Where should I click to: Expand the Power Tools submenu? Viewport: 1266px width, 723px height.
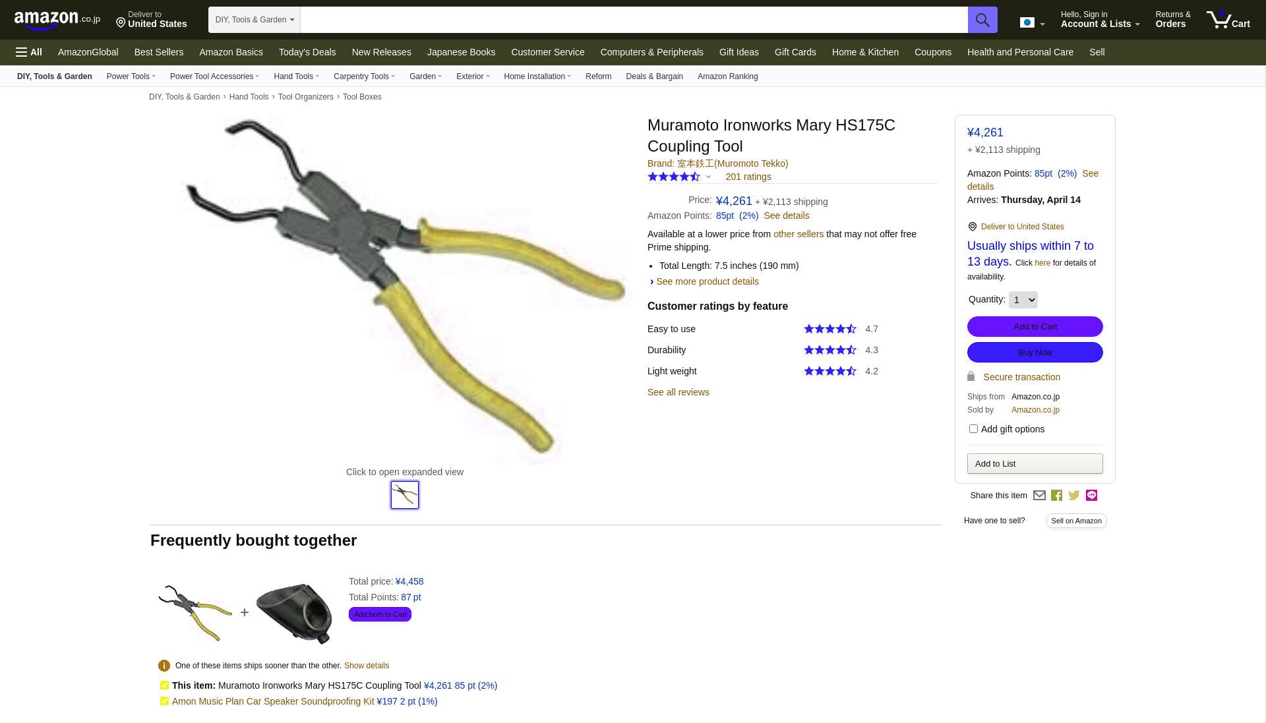pyautogui.click(x=131, y=76)
